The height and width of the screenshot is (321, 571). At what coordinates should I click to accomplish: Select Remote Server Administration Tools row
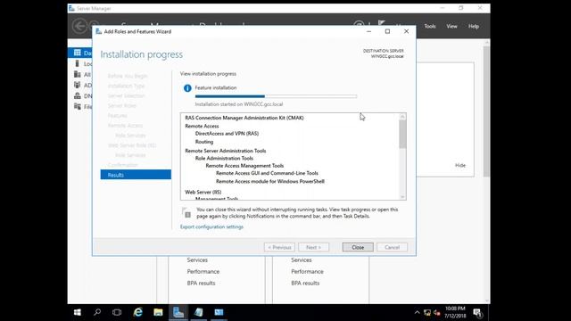226,151
